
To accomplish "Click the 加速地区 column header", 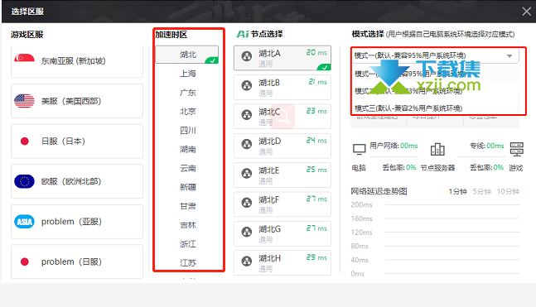I will coord(171,35).
